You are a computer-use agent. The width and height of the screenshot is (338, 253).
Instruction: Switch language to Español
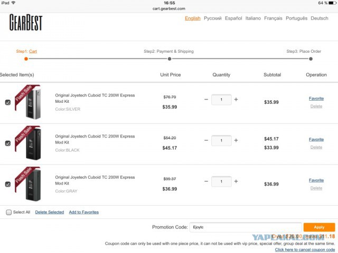click(x=233, y=18)
